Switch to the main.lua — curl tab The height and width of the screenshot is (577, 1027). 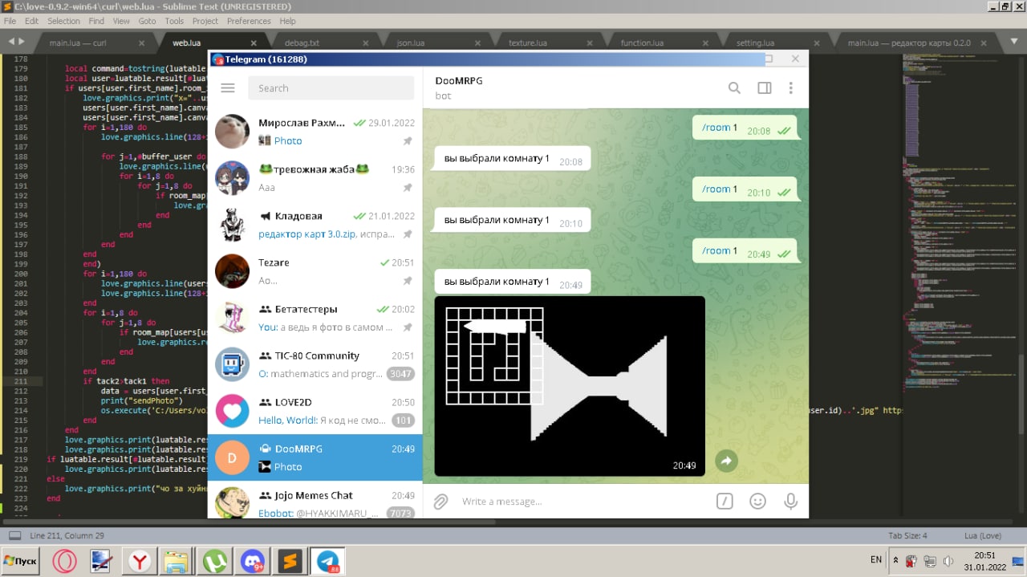click(x=78, y=43)
